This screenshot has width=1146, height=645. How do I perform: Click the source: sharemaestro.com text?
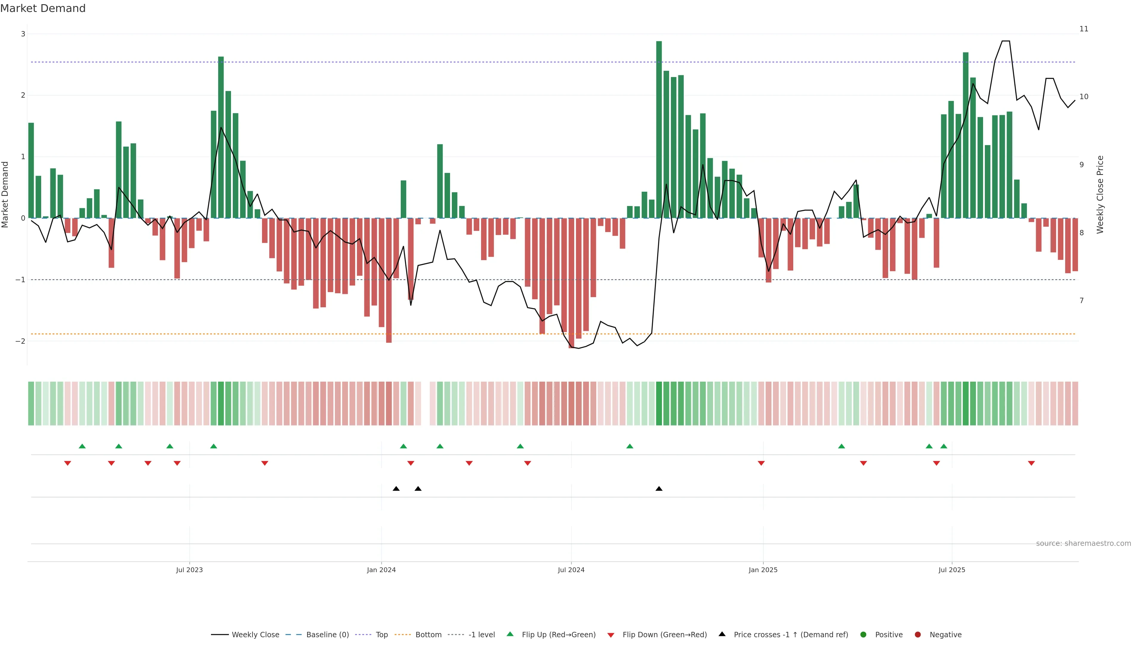point(1083,543)
